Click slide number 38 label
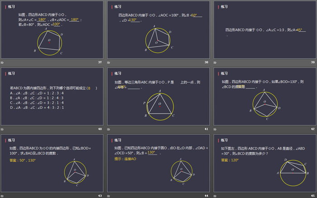Image resolution: width=317 pixels, height=198 pixels. tap(206, 62)
